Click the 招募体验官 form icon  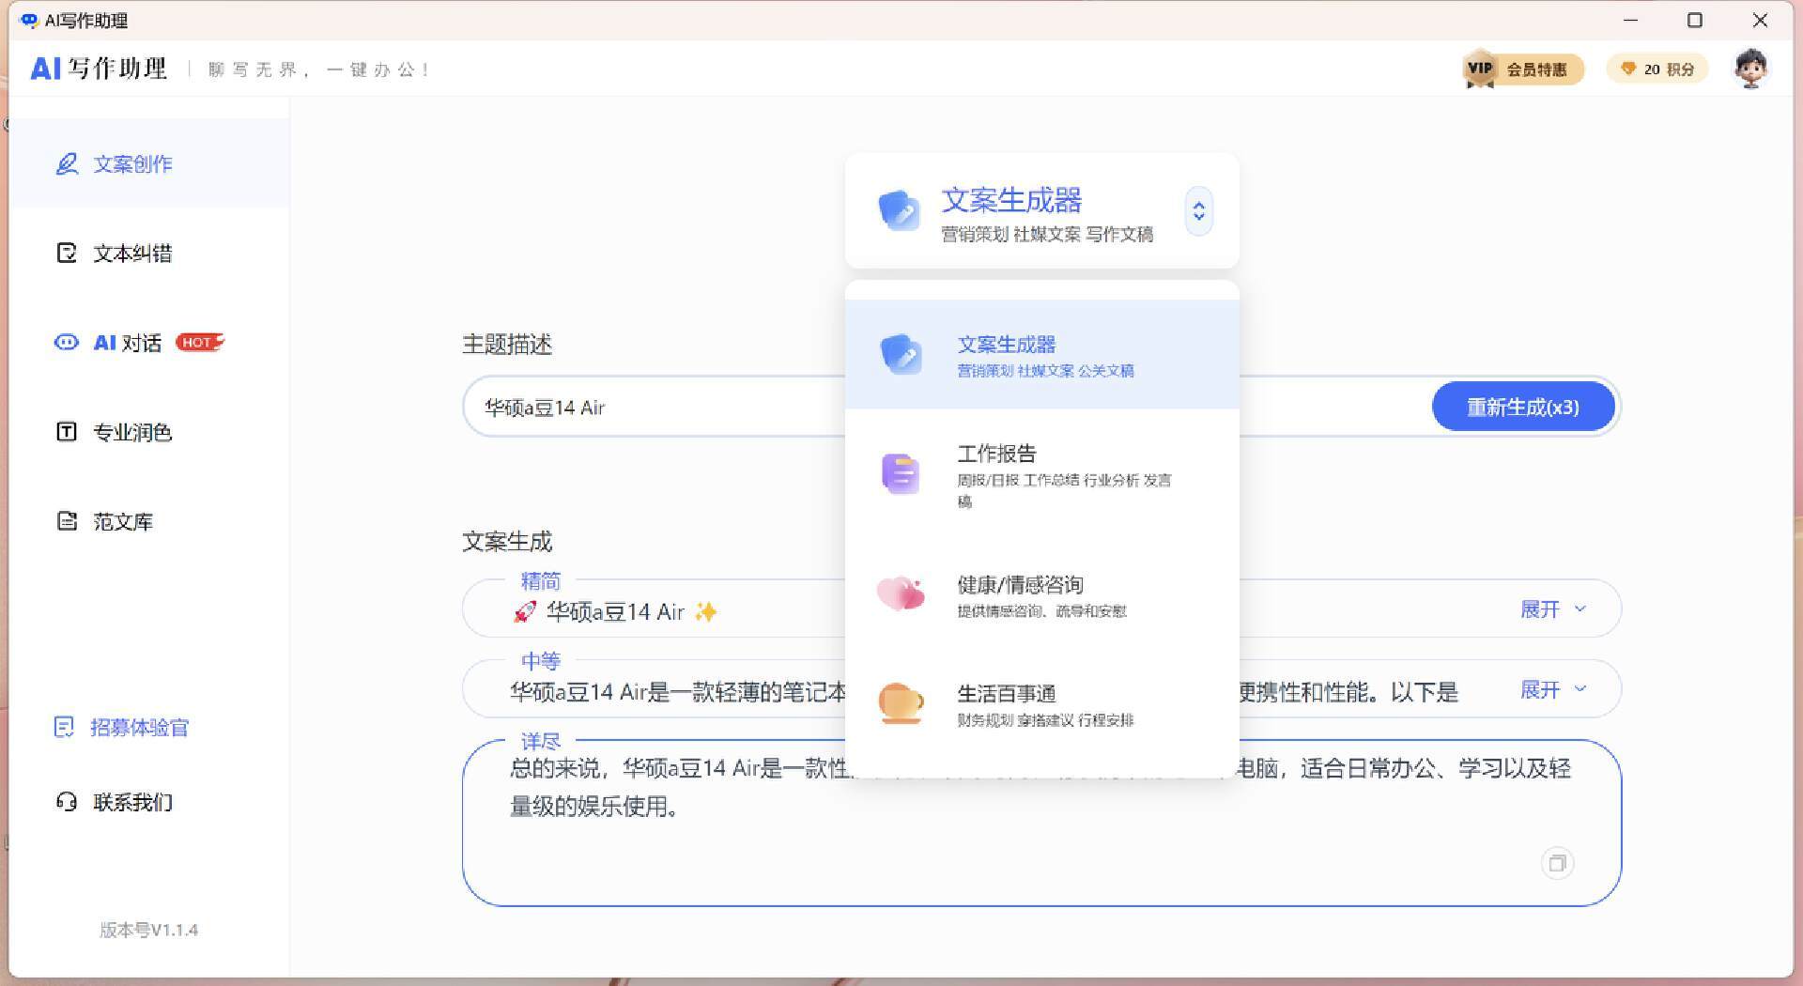click(x=64, y=728)
